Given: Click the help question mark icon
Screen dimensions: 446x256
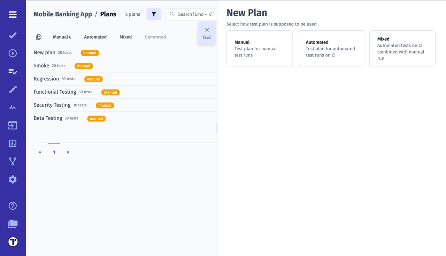Looking at the screenshot, I should [x=13, y=205].
